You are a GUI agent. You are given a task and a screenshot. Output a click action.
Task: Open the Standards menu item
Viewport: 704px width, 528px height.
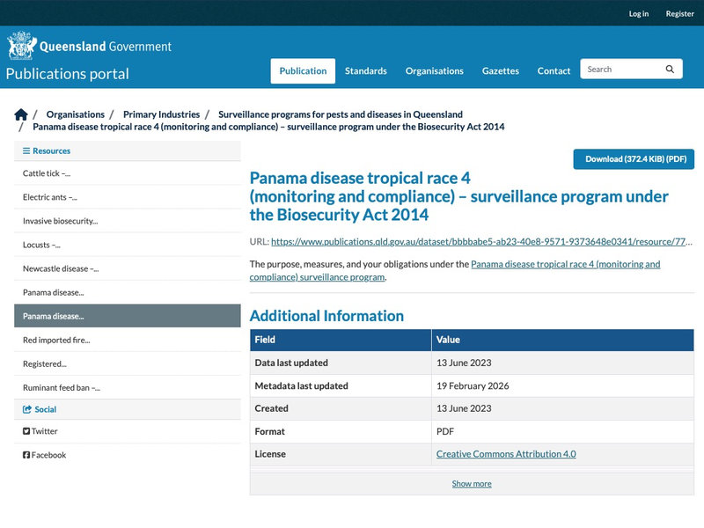(365, 71)
